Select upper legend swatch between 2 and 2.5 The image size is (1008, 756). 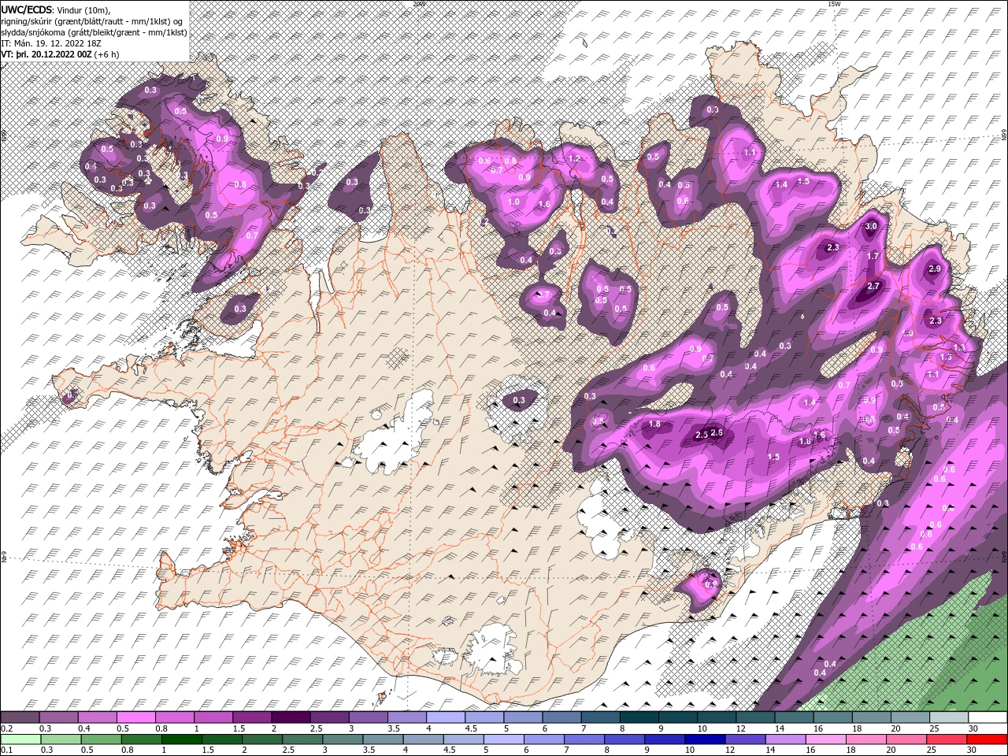click(290, 717)
